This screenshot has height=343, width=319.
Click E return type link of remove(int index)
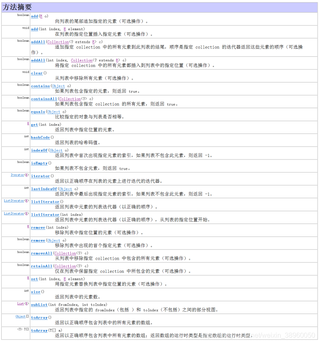(x=28, y=226)
